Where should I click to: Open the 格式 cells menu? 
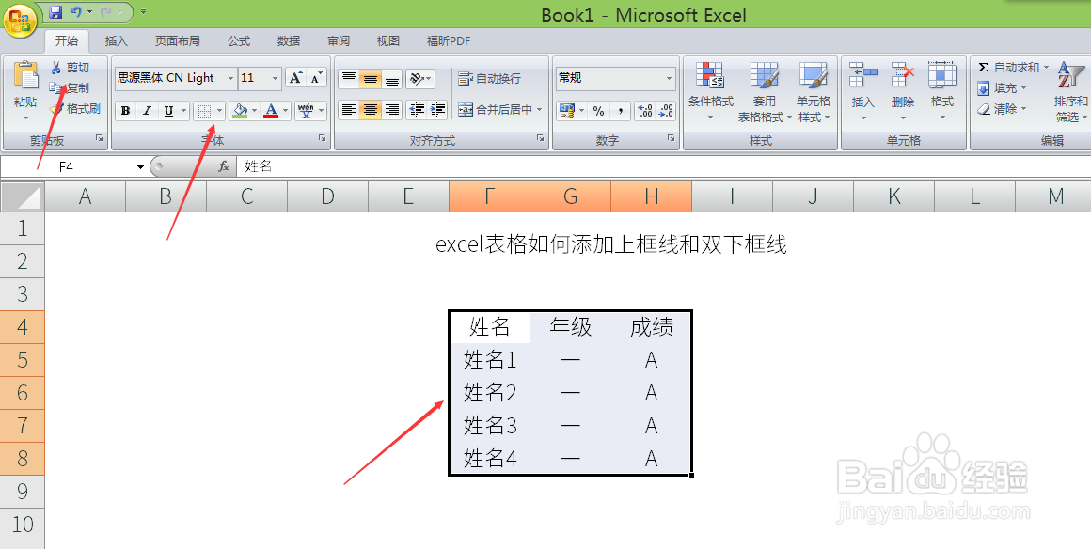pyautogui.click(x=942, y=92)
